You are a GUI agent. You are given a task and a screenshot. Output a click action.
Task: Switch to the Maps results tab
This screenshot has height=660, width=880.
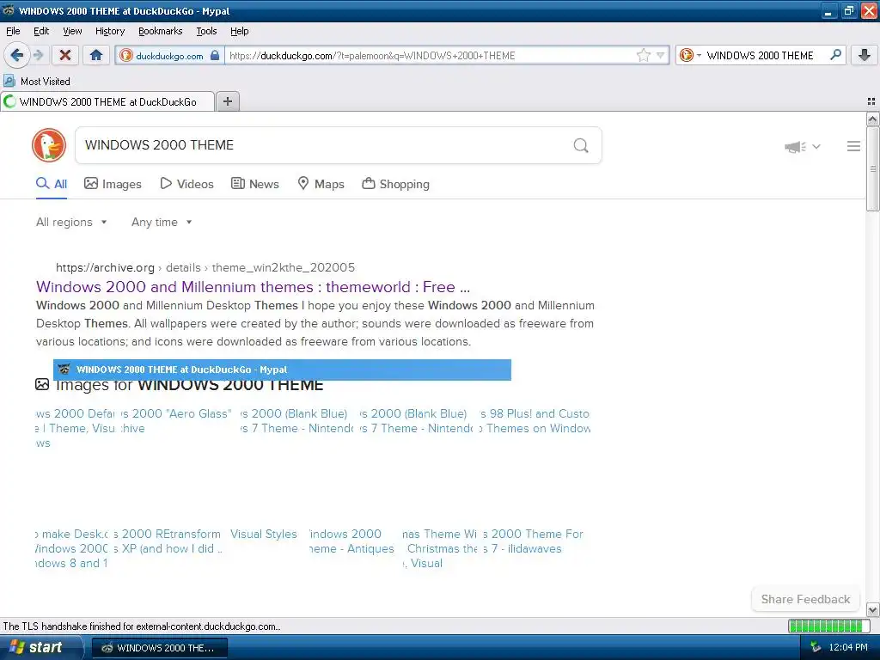[x=321, y=184]
